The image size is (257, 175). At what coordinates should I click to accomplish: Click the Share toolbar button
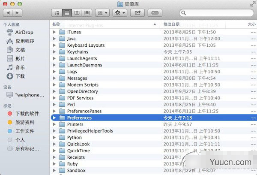click(x=137, y=13)
